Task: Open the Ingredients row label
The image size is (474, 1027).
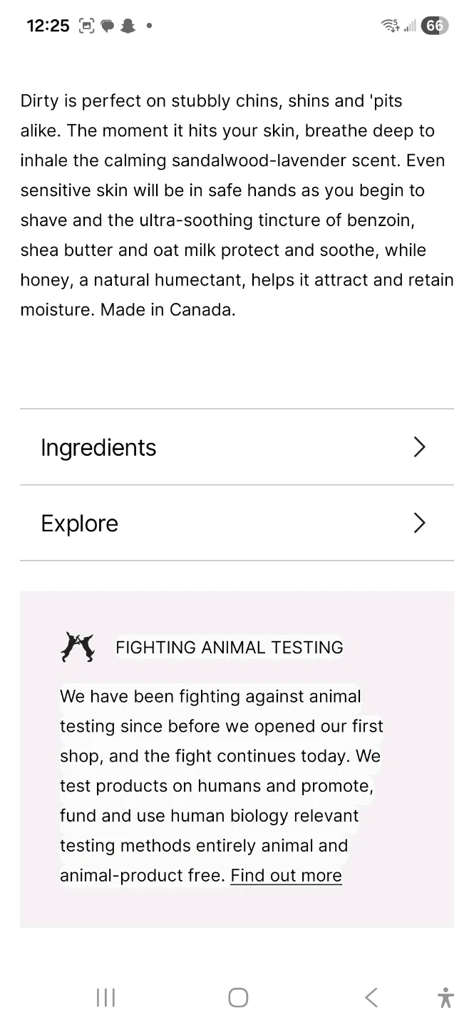Action: click(98, 447)
